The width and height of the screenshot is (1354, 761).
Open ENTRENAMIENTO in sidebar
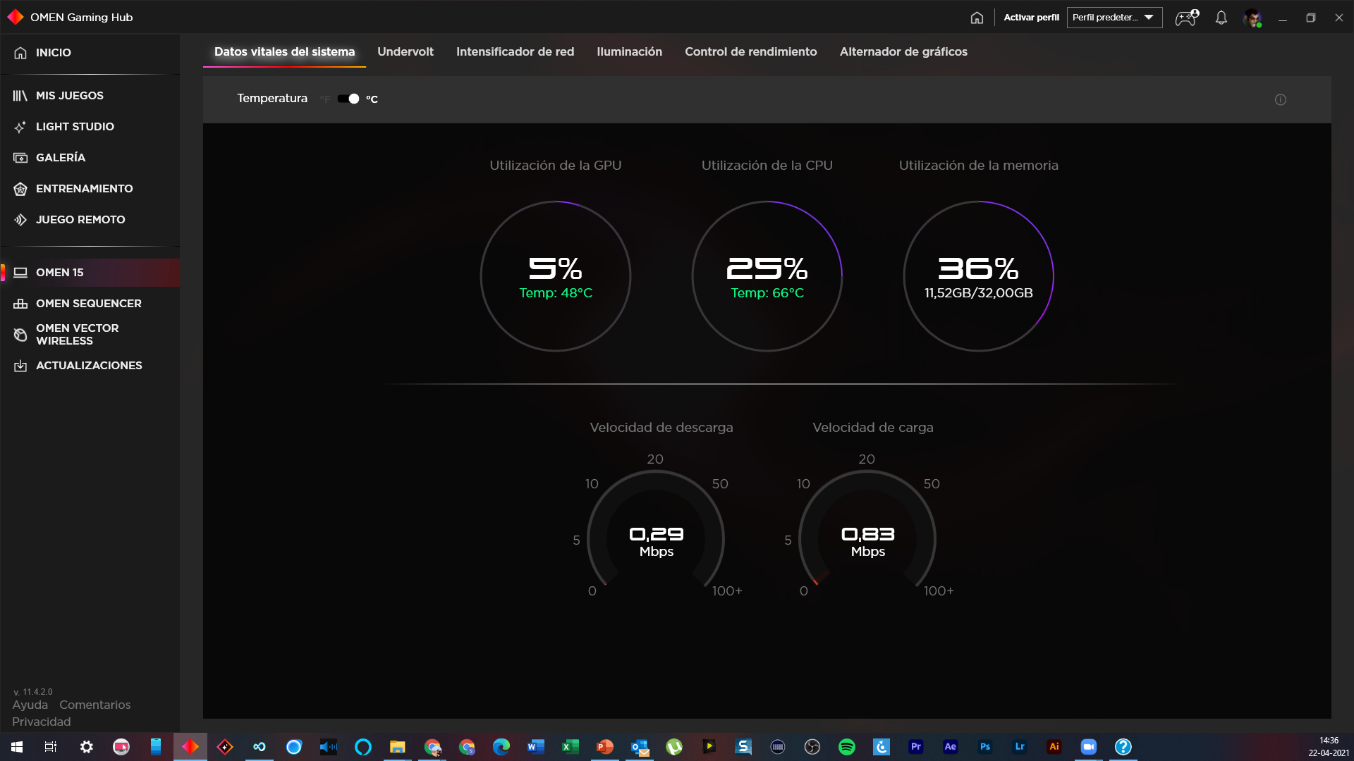(90, 189)
